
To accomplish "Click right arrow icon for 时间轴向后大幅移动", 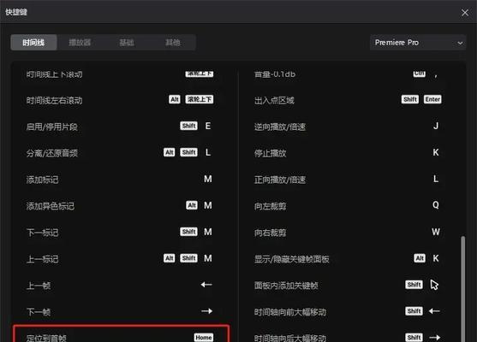I will (x=435, y=337).
